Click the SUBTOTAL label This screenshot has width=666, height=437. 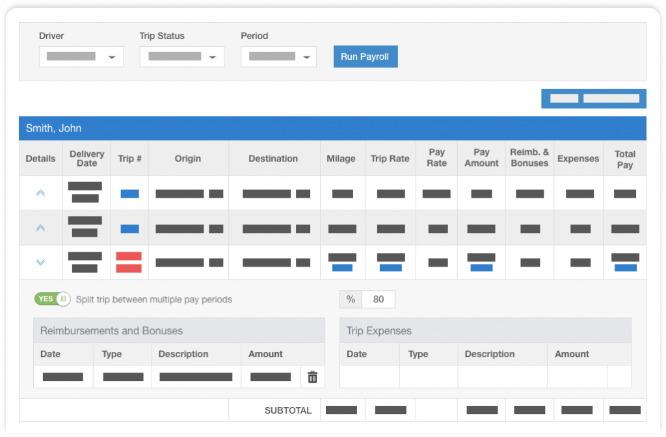(x=288, y=410)
